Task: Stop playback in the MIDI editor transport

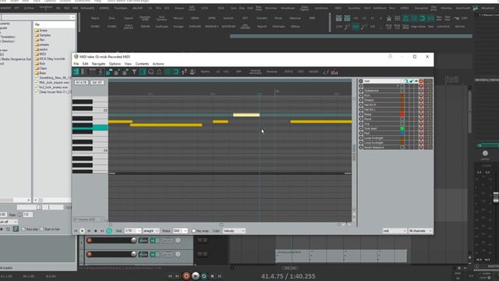Action: pos(95,231)
